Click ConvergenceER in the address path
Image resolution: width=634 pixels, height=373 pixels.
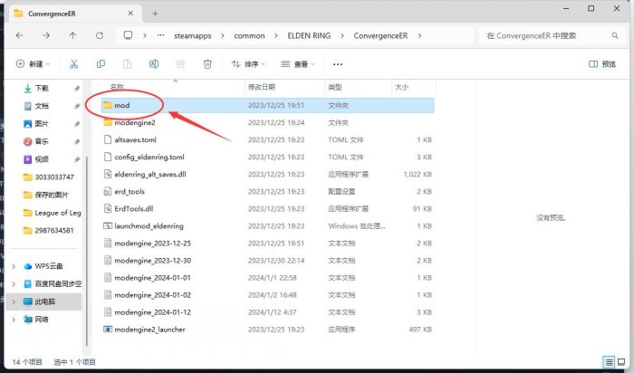[380, 35]
